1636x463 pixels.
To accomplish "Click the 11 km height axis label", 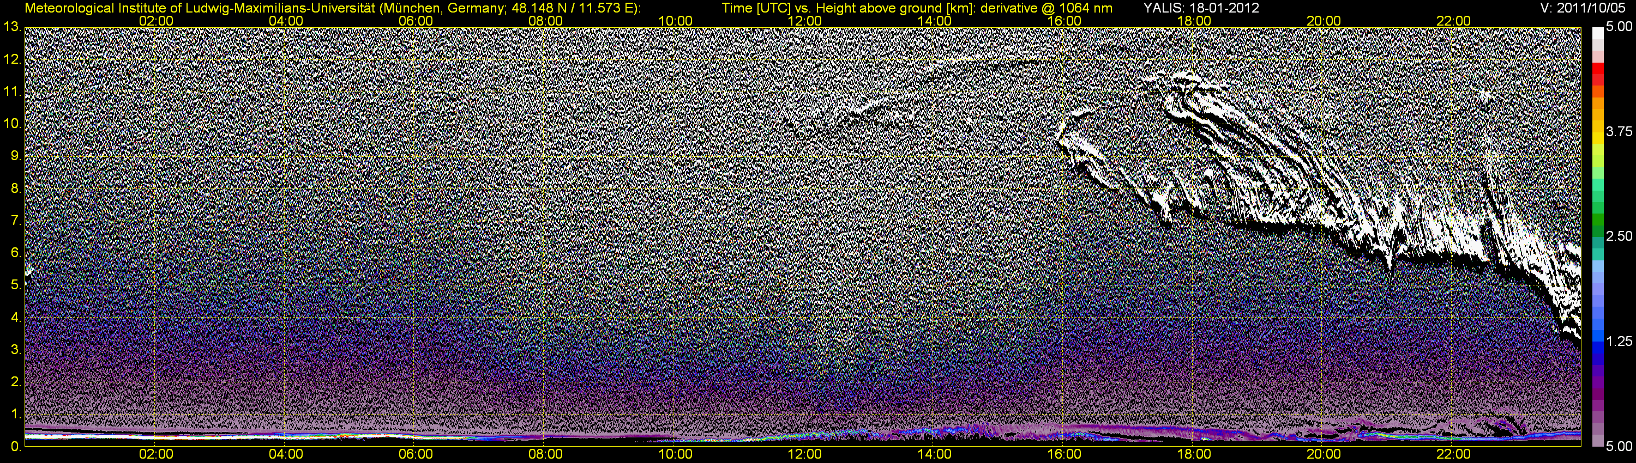I will [x=12, y=92].
